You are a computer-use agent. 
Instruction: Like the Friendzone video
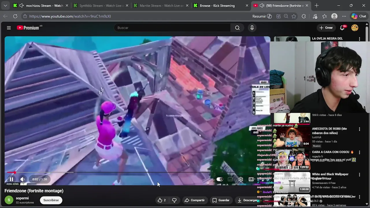tap(162, 200)
